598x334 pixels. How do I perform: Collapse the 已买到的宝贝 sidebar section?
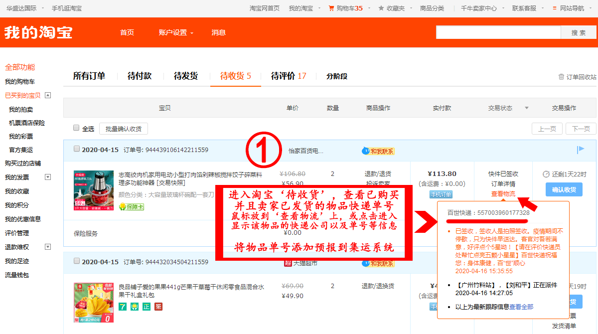tap(48, 95)
